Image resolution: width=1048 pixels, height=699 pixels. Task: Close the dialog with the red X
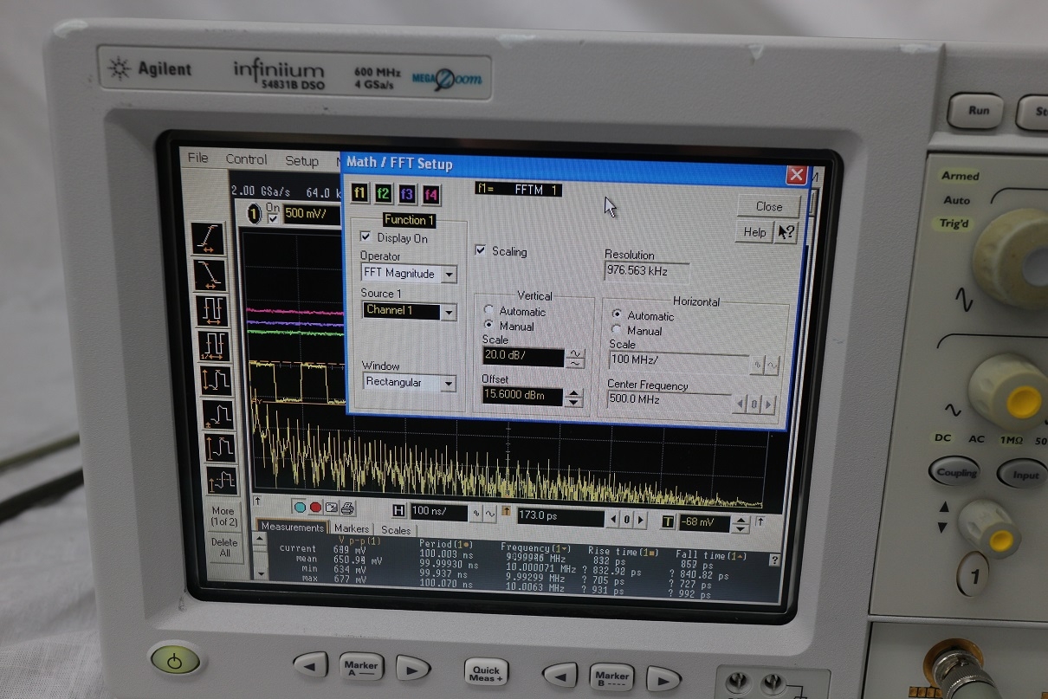tap(796, 175)
